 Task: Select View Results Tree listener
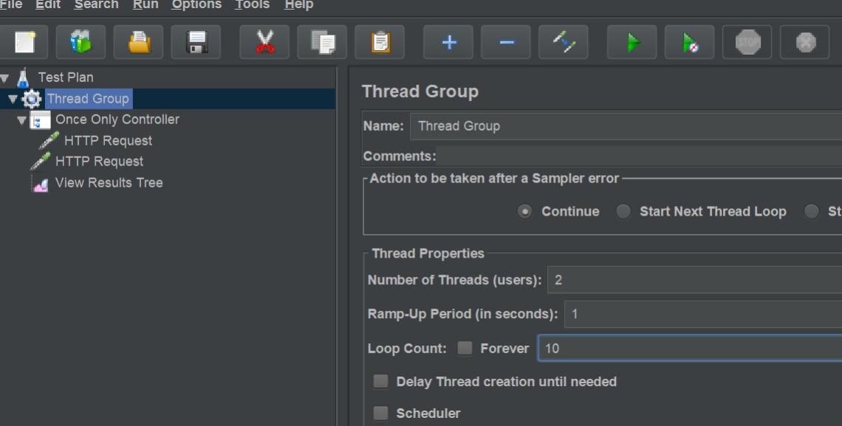coord(109,182)
